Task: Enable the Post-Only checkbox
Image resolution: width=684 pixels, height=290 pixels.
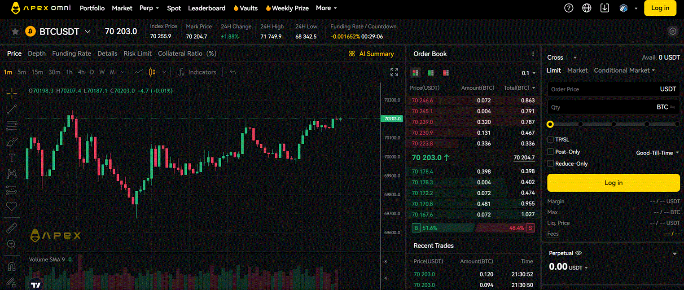Action: pos(550,151)
